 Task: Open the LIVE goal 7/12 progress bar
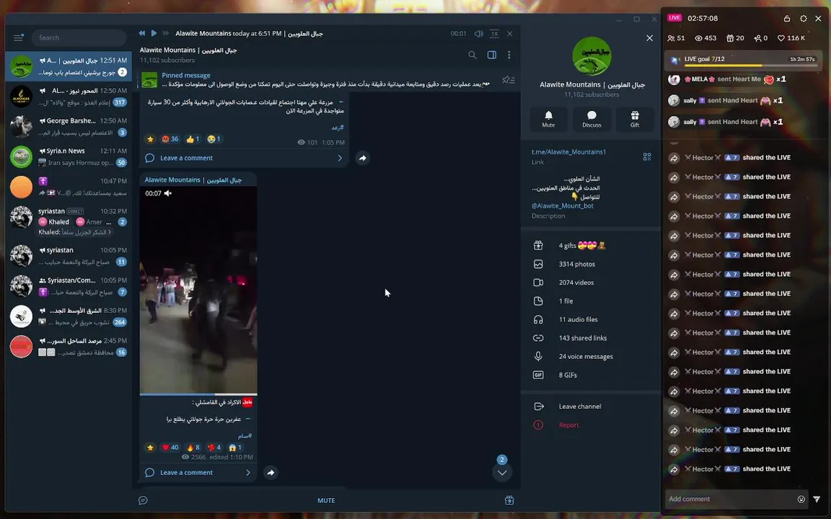coord(743,61)
